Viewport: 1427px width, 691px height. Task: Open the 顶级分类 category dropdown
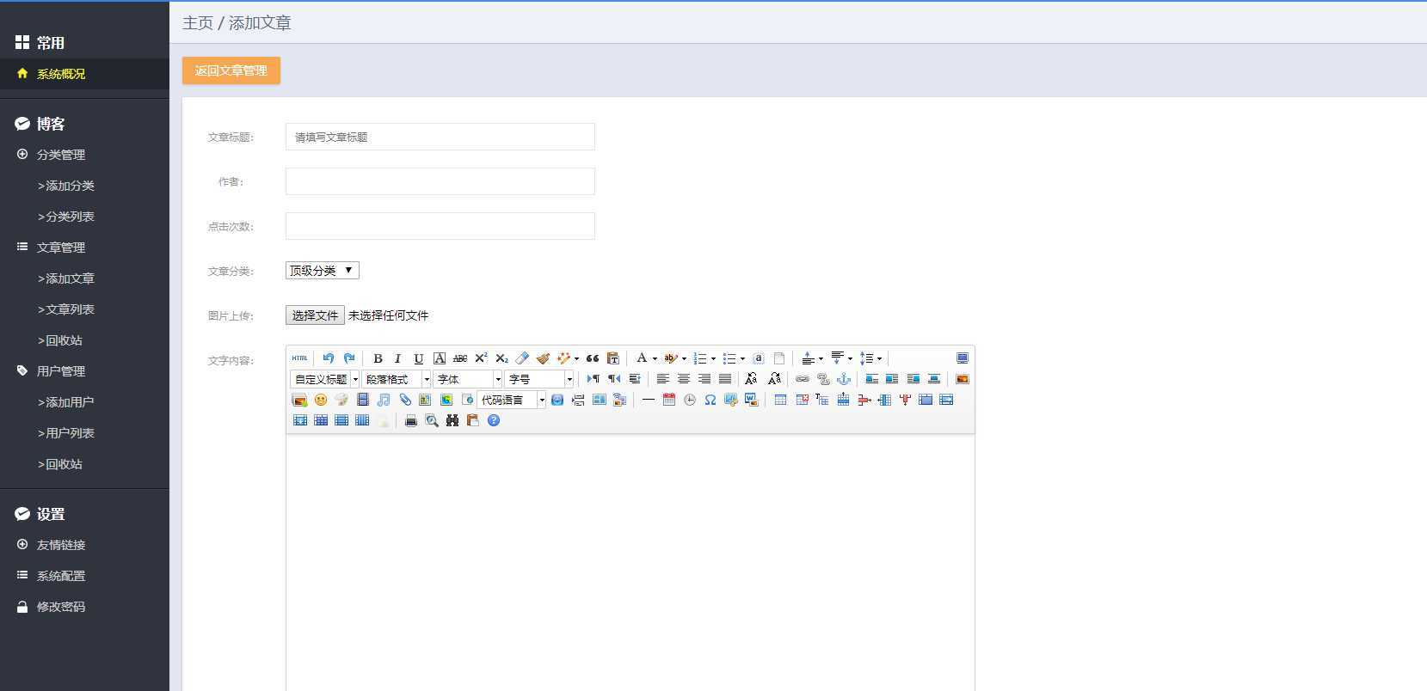(323, 271)
